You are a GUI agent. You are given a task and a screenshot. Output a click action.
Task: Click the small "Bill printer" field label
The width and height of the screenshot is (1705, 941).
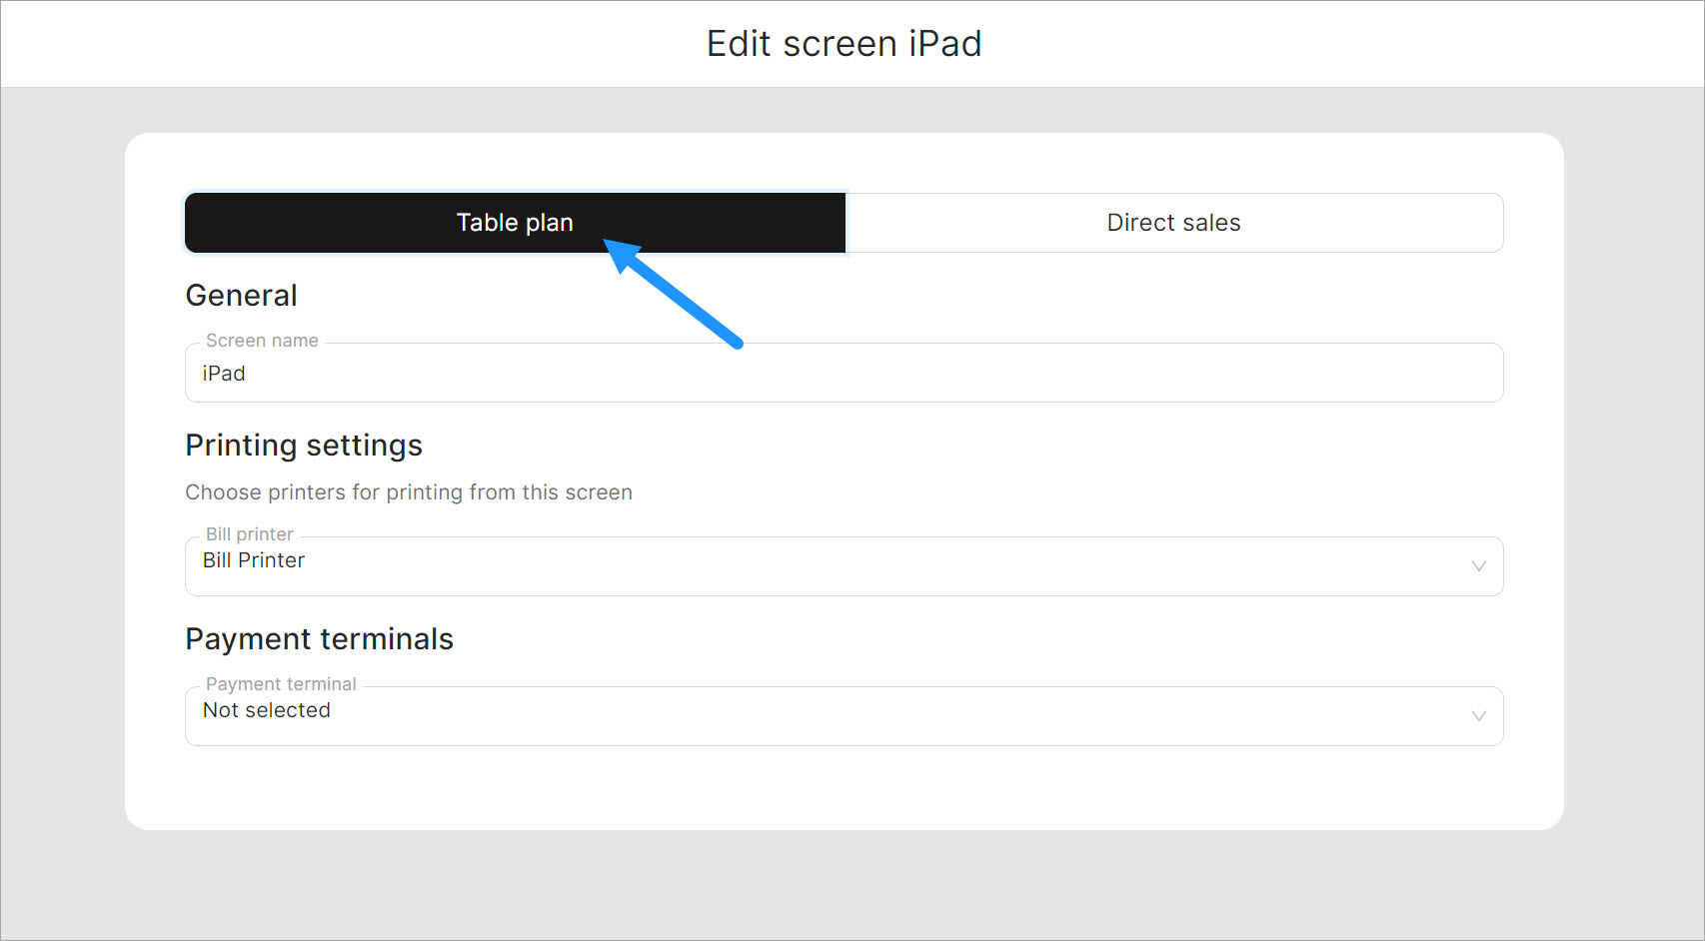[249, 534]
